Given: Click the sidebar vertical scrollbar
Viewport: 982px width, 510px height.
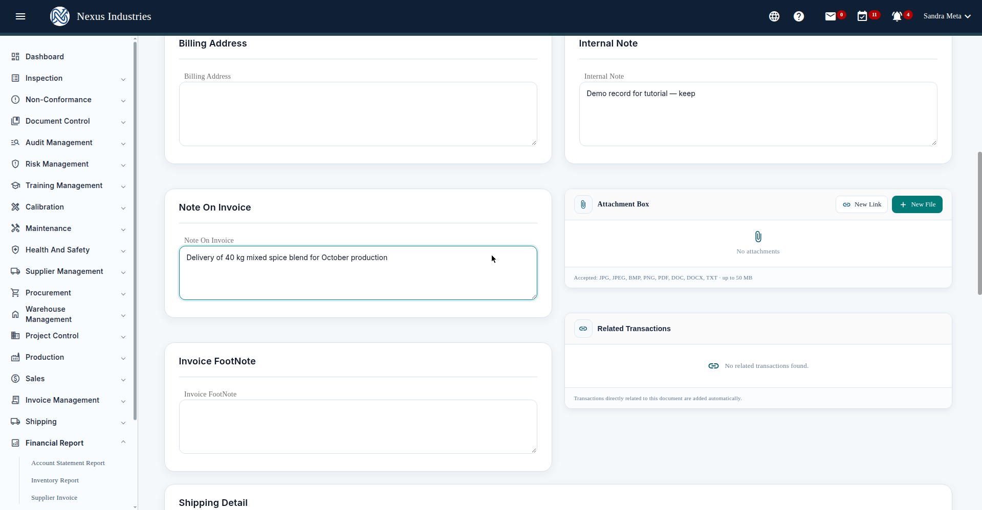Looking at the screenshot, I should click(x=135, y=231).
